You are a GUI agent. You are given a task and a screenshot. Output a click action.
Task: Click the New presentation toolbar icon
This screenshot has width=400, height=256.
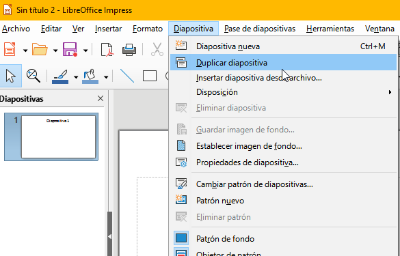[10, 49]
